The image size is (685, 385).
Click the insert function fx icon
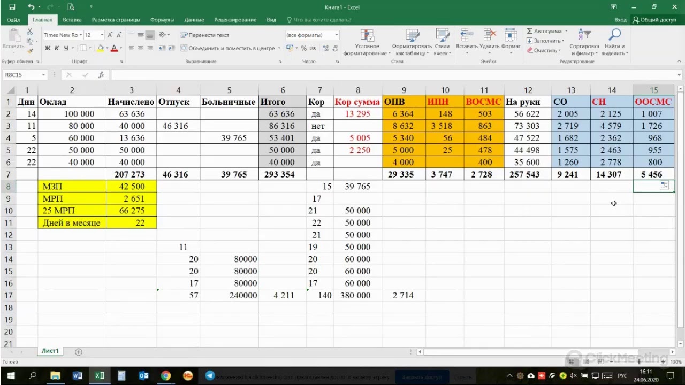point(101,75)
